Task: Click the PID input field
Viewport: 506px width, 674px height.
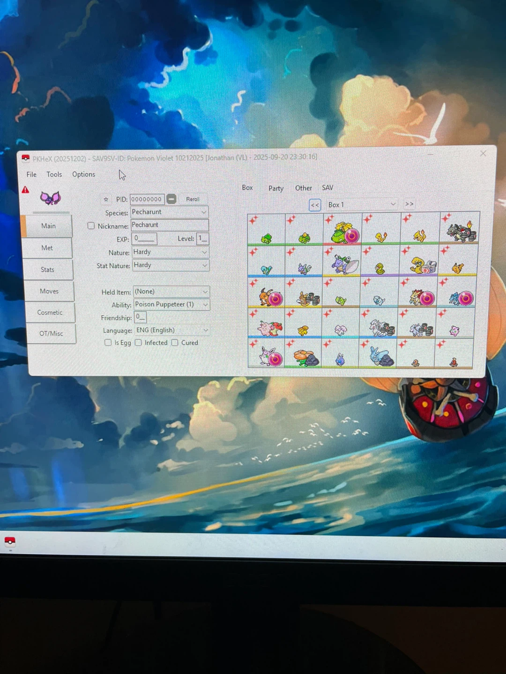Action: [147, 199]
